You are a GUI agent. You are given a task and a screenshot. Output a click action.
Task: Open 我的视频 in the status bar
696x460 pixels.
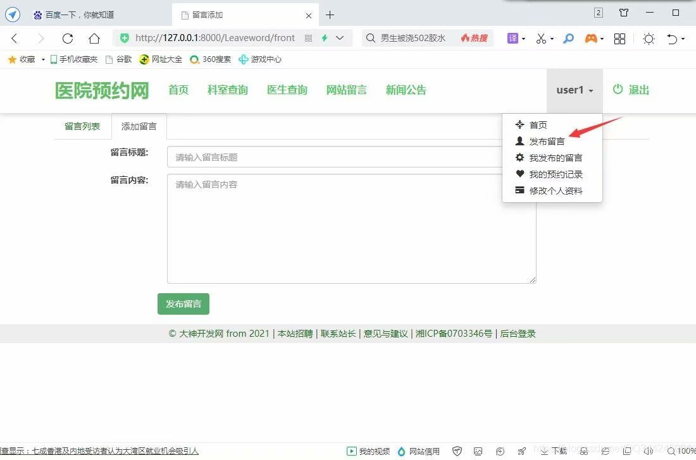[x=368, y=451]
